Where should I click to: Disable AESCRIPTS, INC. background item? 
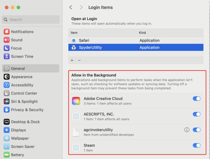[x=196, y=114]
